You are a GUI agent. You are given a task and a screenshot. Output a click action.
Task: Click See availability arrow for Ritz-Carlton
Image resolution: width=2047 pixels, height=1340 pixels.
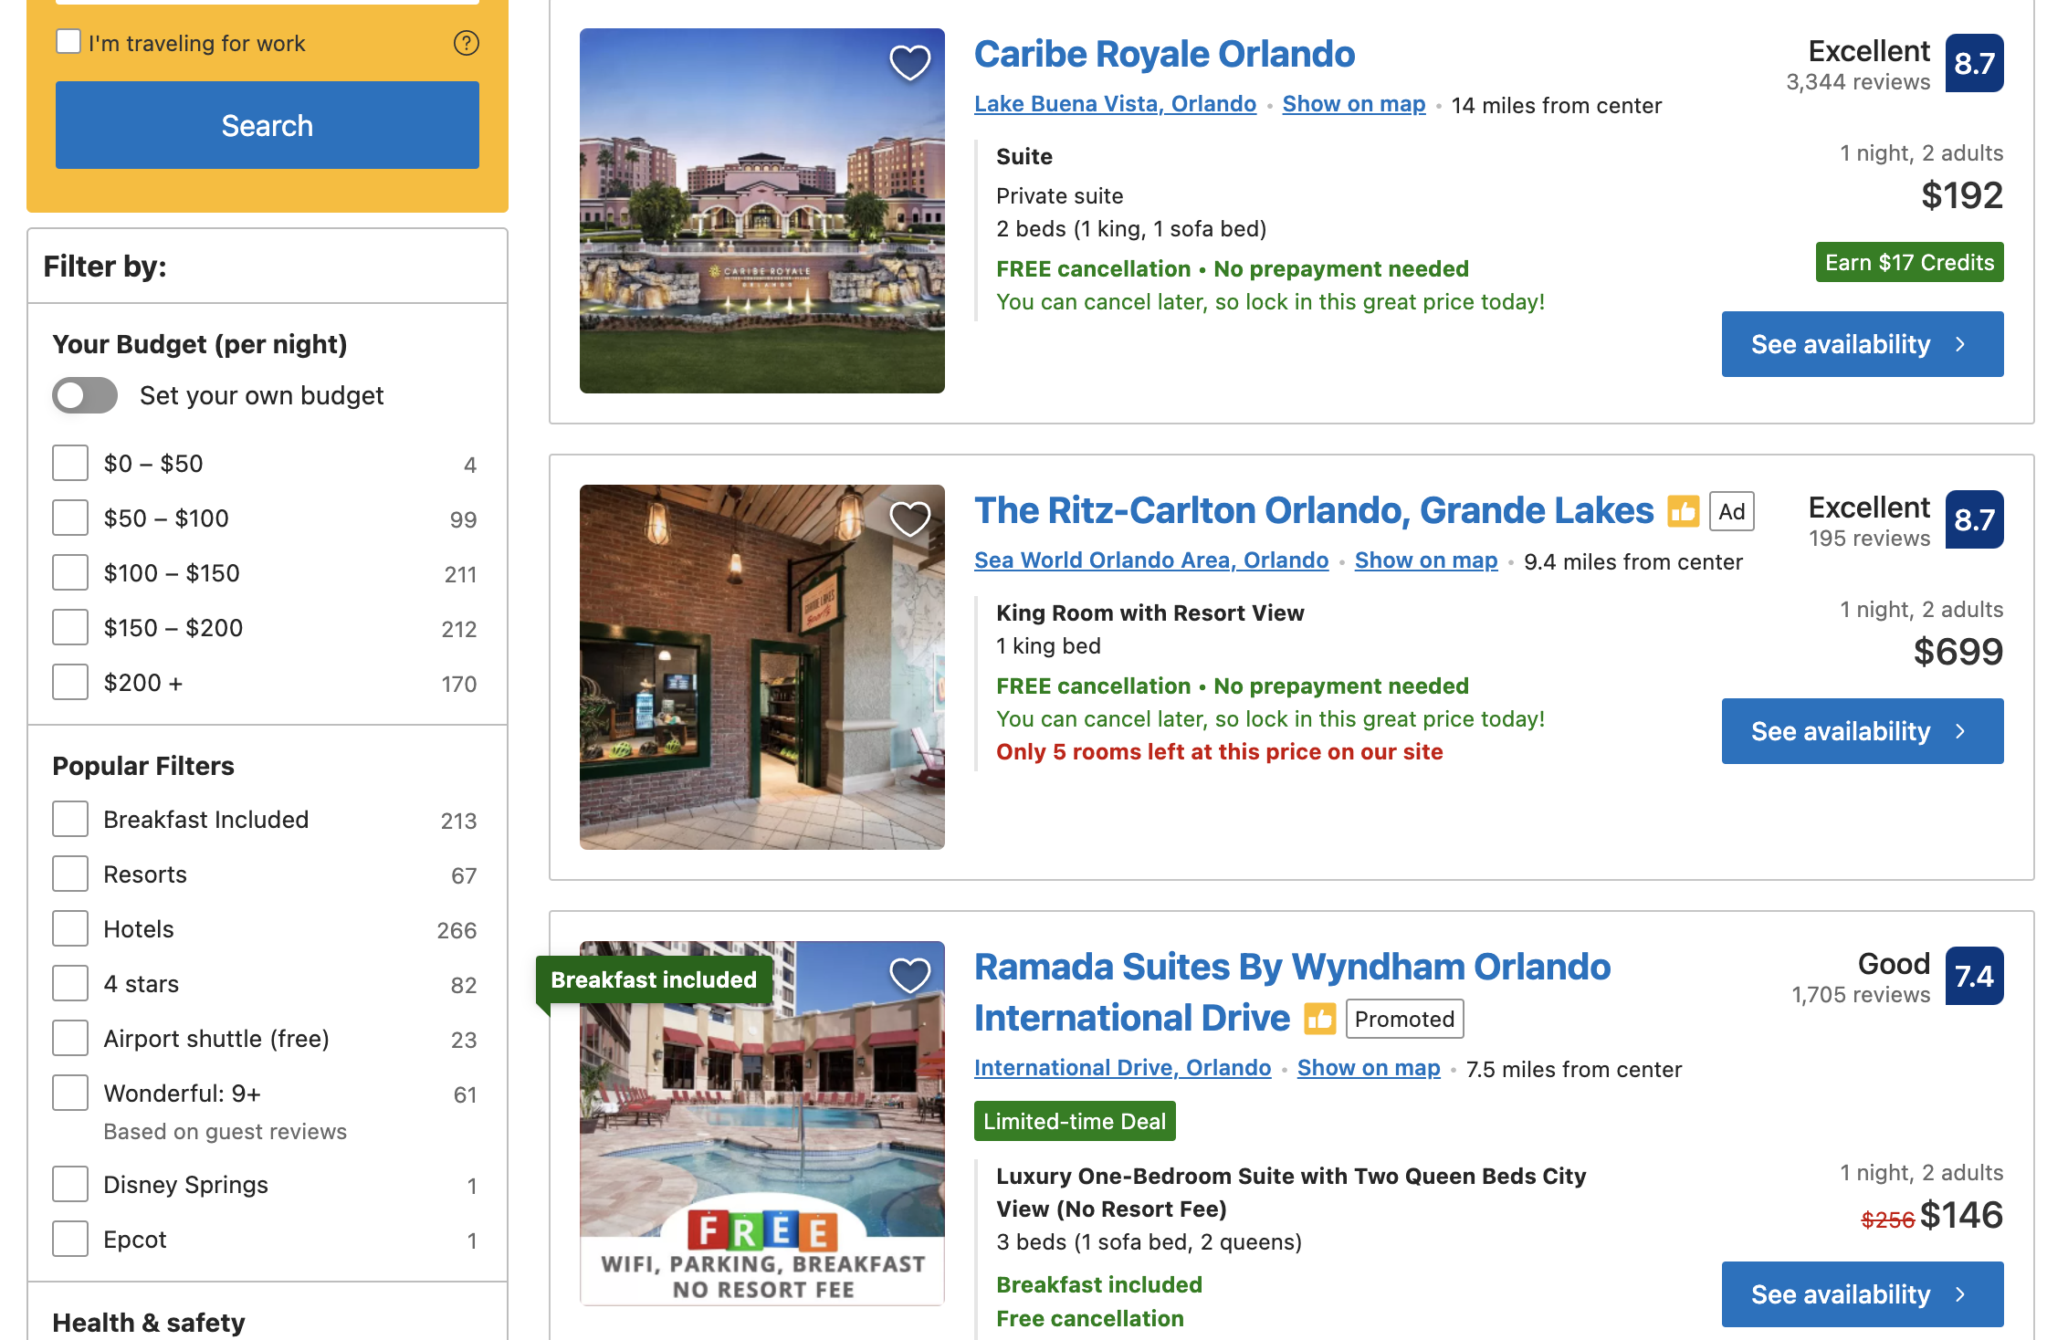click(1959, 731)
